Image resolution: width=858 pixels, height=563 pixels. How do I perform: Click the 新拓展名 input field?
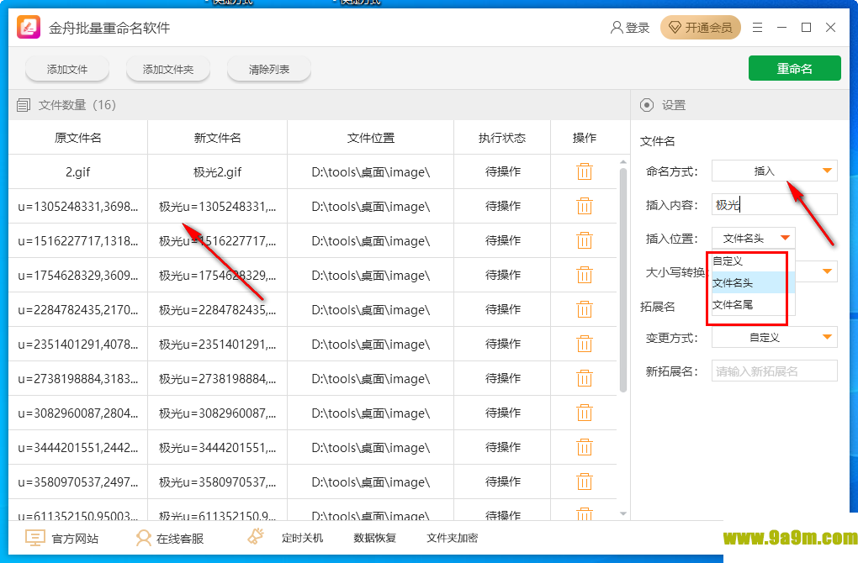pos(774,371)
